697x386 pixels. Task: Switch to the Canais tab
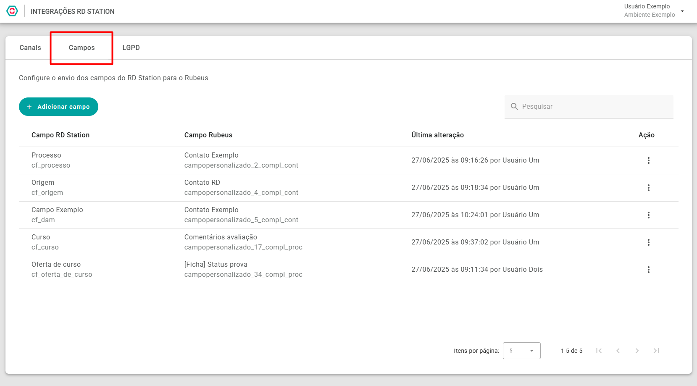[x=30, y=48]
